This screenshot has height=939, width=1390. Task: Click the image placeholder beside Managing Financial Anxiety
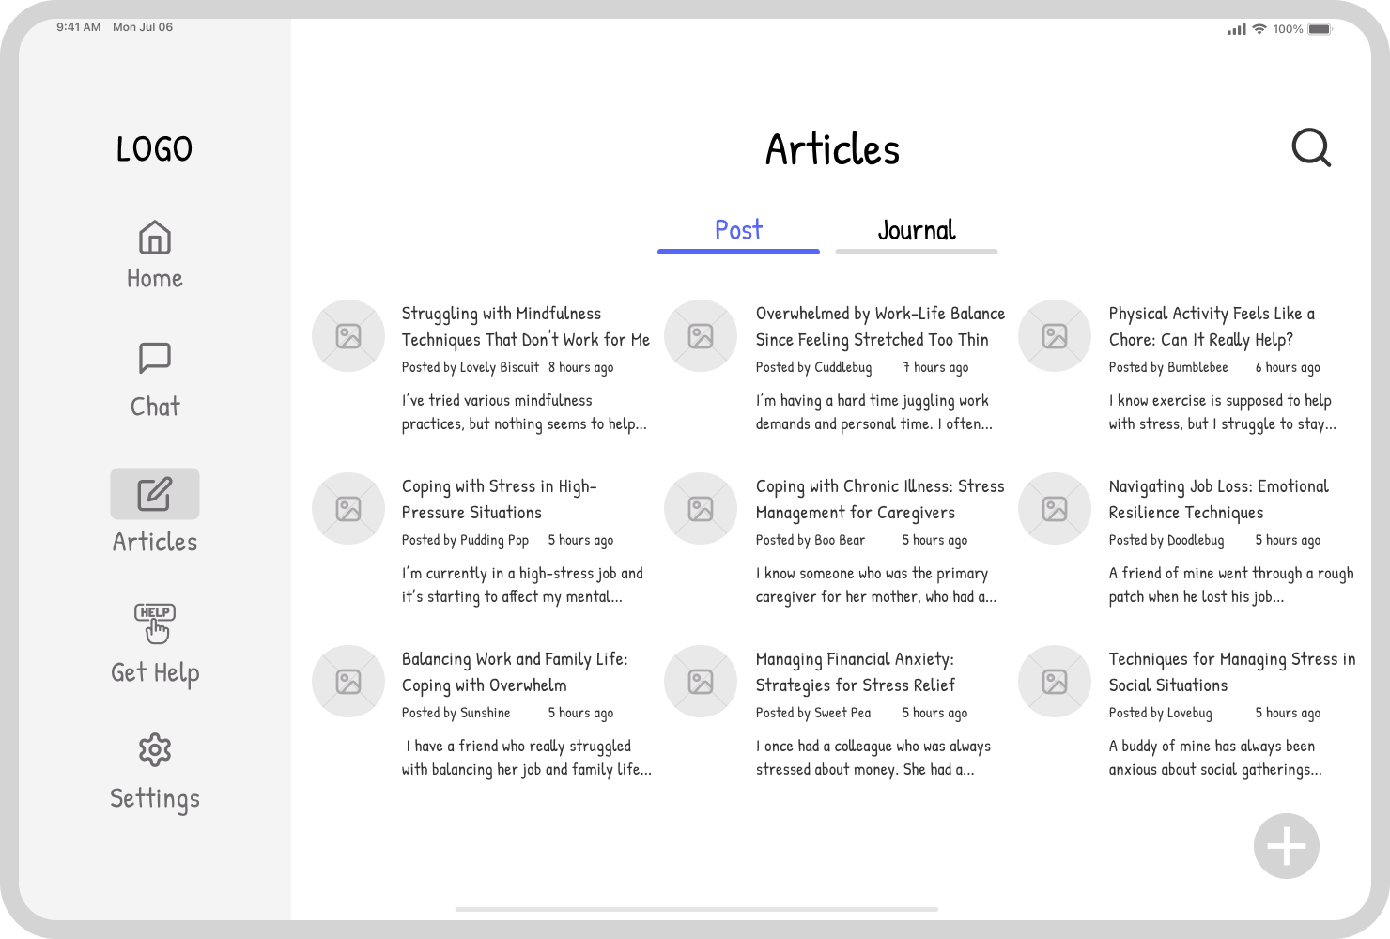point(700,681)
